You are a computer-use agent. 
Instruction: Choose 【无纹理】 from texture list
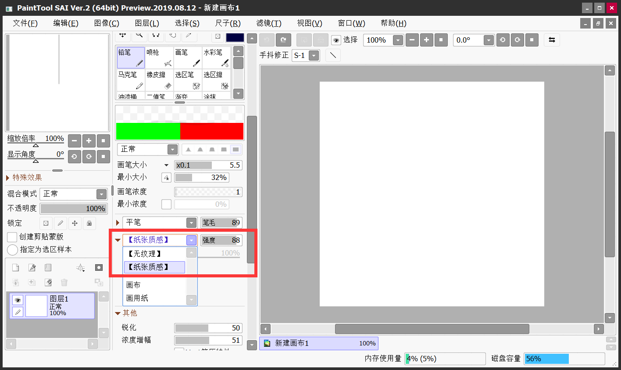click(155, 254)
